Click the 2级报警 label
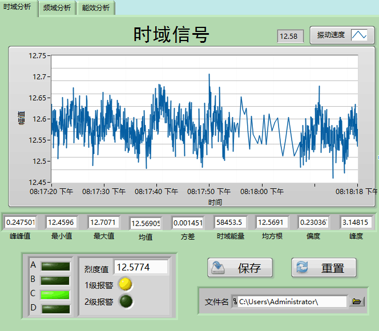The width and height of the screenshot is (379, 331). [x=99, y=302]
